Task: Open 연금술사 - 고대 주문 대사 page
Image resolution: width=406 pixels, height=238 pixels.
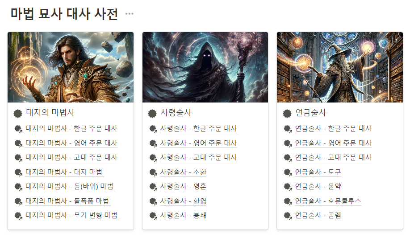Action: click(333, 157)
